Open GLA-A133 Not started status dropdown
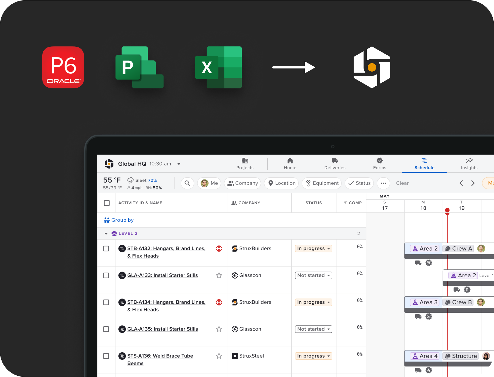494x377 pixels. coord(313,275)
